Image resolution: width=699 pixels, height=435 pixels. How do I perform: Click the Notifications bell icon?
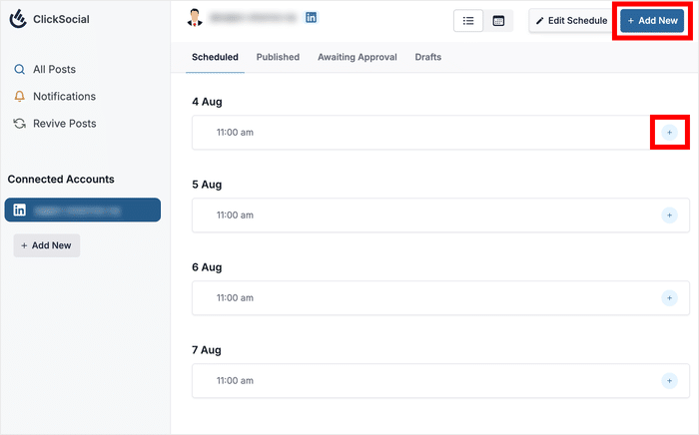point(19,97)
